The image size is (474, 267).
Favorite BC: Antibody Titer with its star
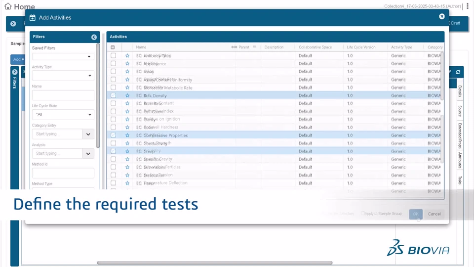pos(127,56)
